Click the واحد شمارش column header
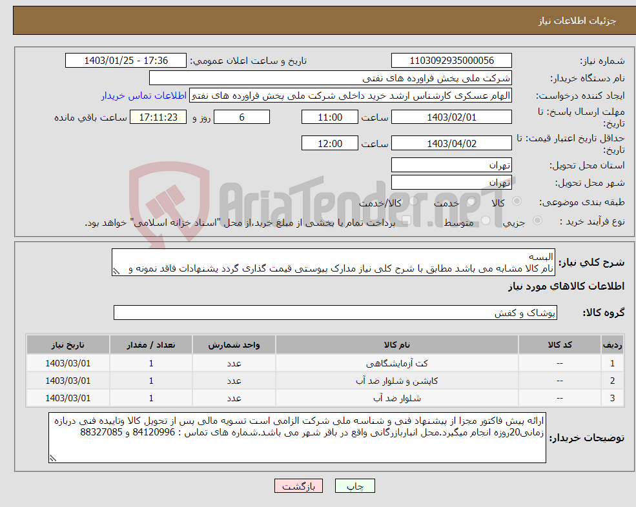This screenshot has height=507, width=636. [x=234, y=345]
